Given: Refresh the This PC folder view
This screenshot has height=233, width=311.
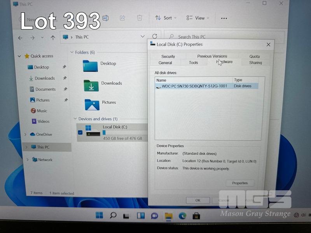Looking at the screenshot, I should (x=155, y=37).
